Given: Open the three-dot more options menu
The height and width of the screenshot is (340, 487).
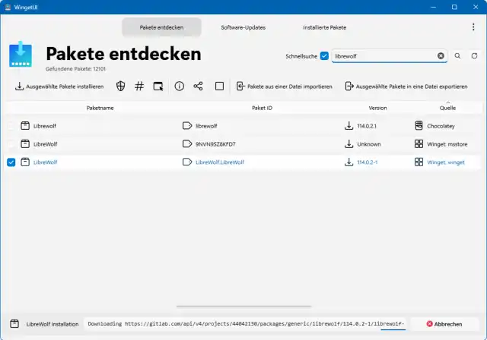Looking at the screenshot, I should click(x=473, y=27).
